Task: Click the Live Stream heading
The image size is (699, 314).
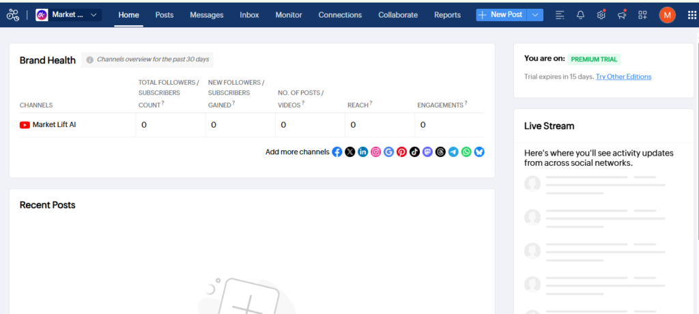Action: (550, 126)
